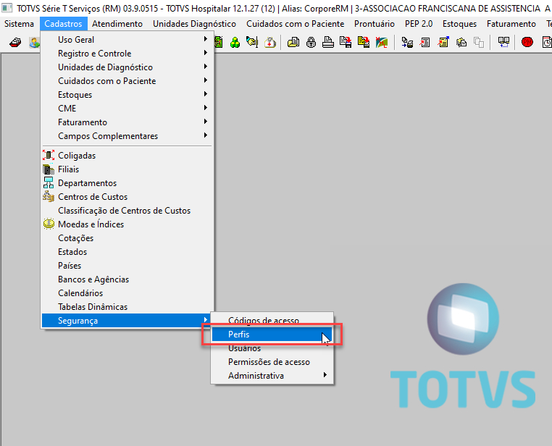This screenshot has width=552, height=446.
Task: Click the diskette with red arrow icon
Action: 346,43
